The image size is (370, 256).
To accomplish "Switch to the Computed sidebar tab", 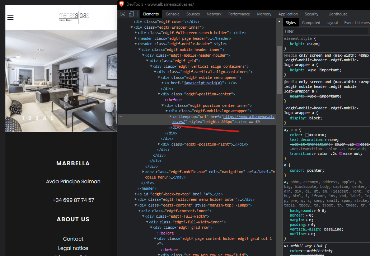I will (x=311, y=23).
